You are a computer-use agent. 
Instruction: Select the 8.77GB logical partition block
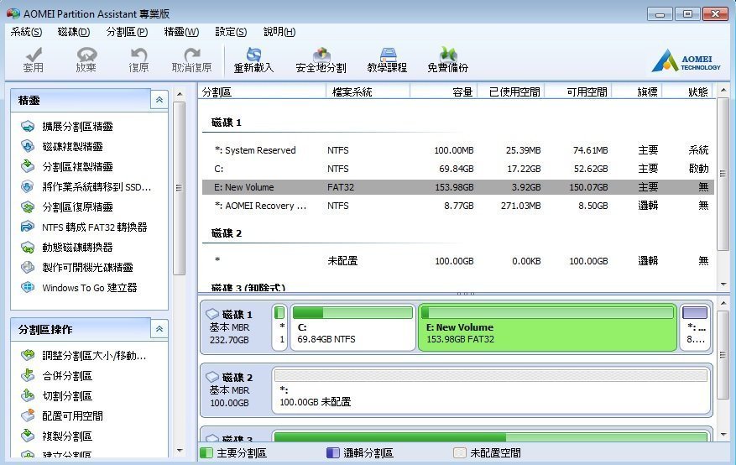695,327
